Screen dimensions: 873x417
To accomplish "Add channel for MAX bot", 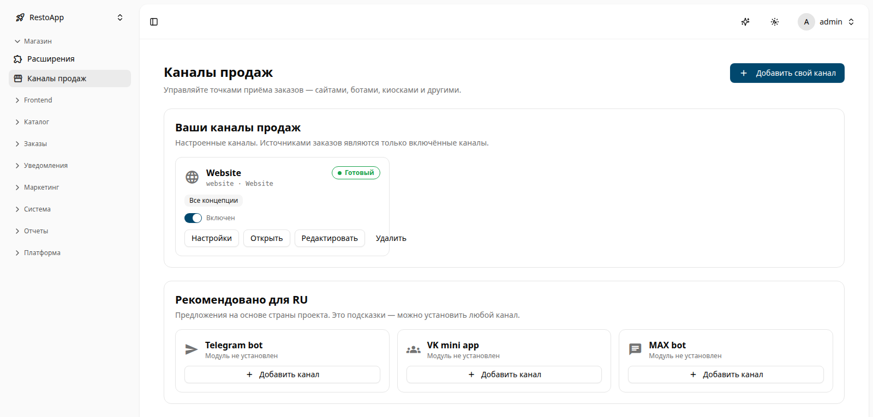I will (x=726, y=374).
